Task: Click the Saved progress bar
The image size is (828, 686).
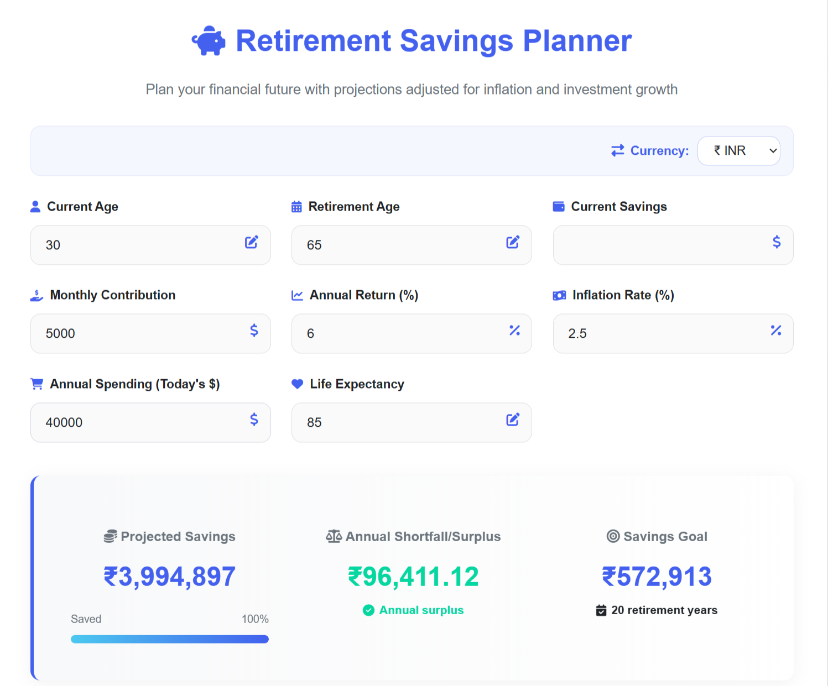Action: 169,638
